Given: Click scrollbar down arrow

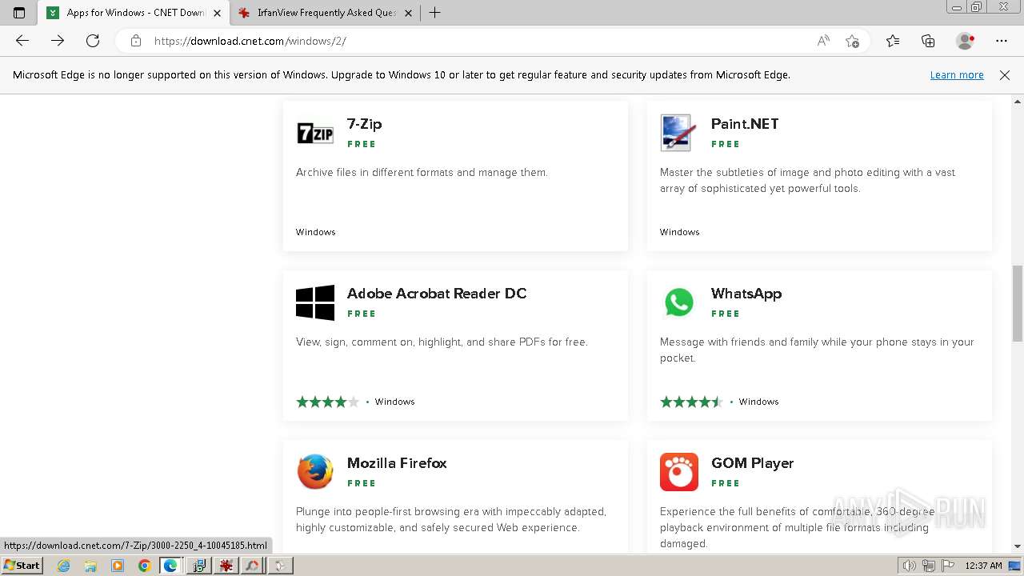Looking at the screenshot, I should pos(1018,547).
